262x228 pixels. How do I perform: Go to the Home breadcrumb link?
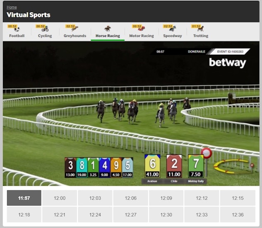[x=12, y=7]
